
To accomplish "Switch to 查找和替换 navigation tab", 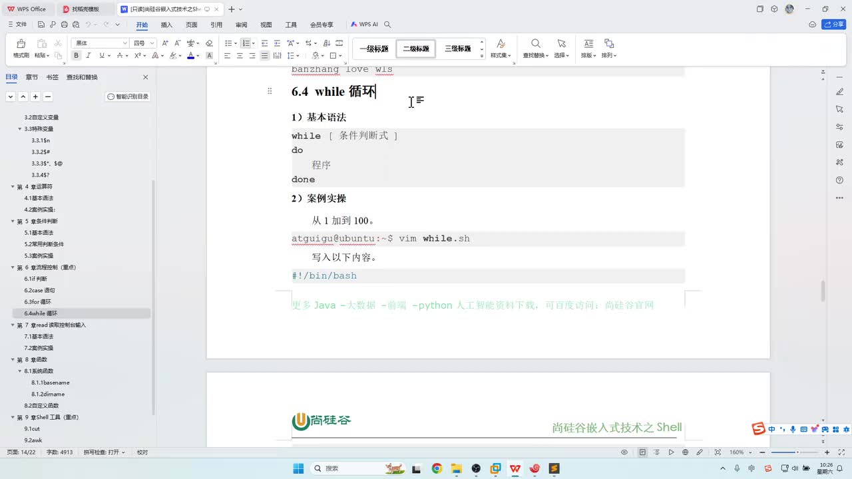I will (82, 77).
